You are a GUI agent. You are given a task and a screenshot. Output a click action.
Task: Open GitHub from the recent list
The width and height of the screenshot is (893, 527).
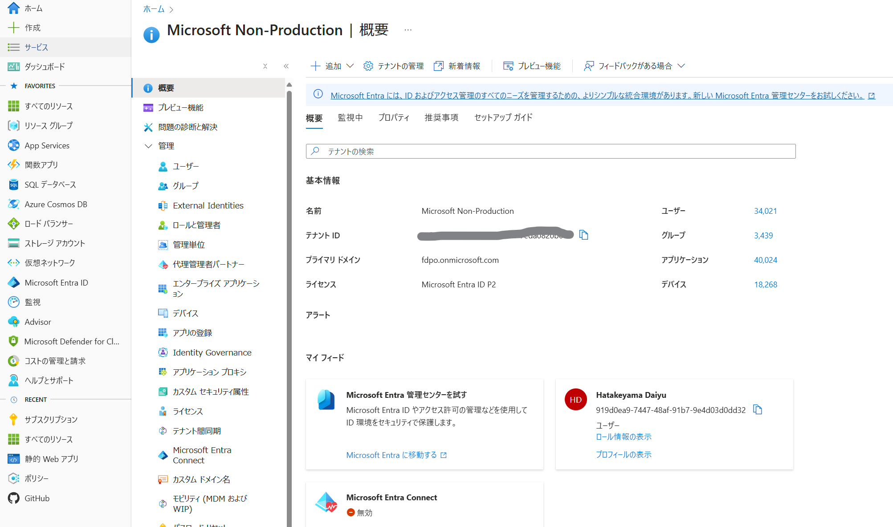tap(37, 498)
